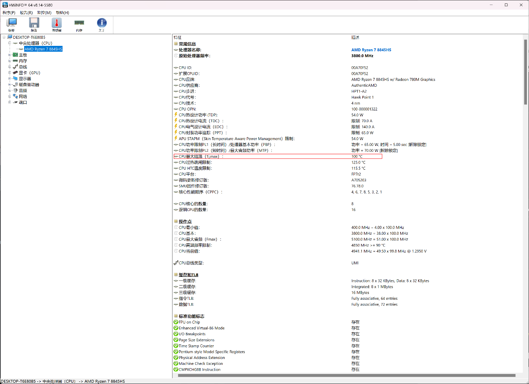
Task: Expand the 主板 tree node
Action: click(x=9, y=55)
